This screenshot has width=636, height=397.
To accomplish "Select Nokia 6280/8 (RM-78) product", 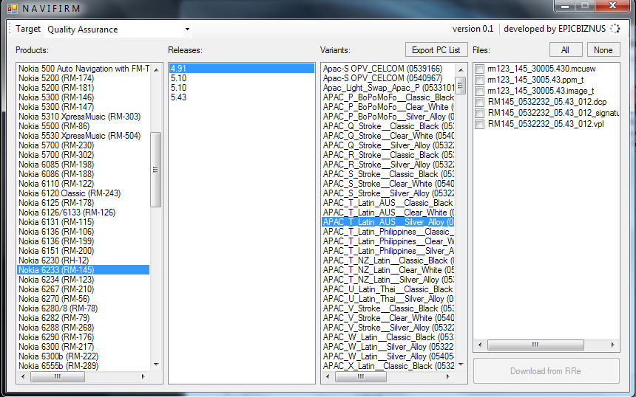I will 83,308.
